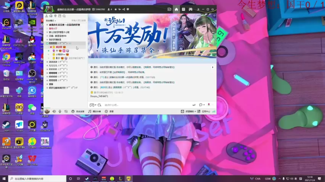This screenshot has width=325, height=182.
Task: Mute the speaker volume icon
Action: pyautogui.click(x=54, y=112)
